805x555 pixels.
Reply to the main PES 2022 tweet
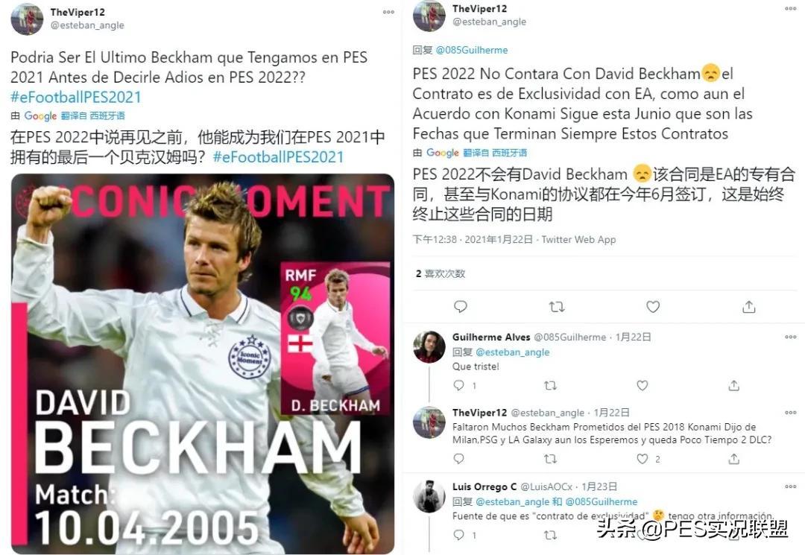tap(461, 307)
